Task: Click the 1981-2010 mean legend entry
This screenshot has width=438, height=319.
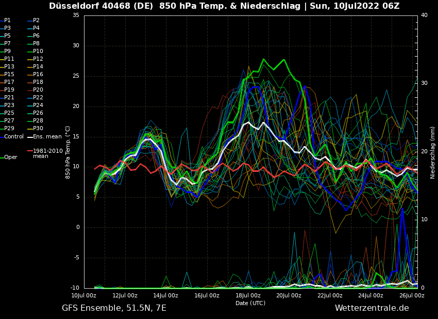Action: click(47, 153)
